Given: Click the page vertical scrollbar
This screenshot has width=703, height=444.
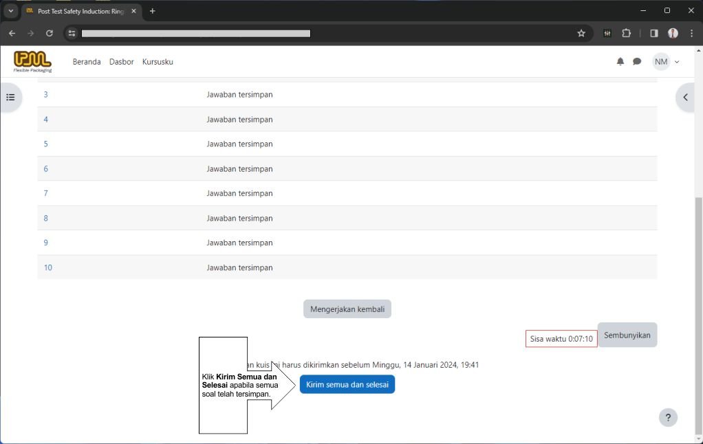Looking at the screenshot, I should point(698,309).
